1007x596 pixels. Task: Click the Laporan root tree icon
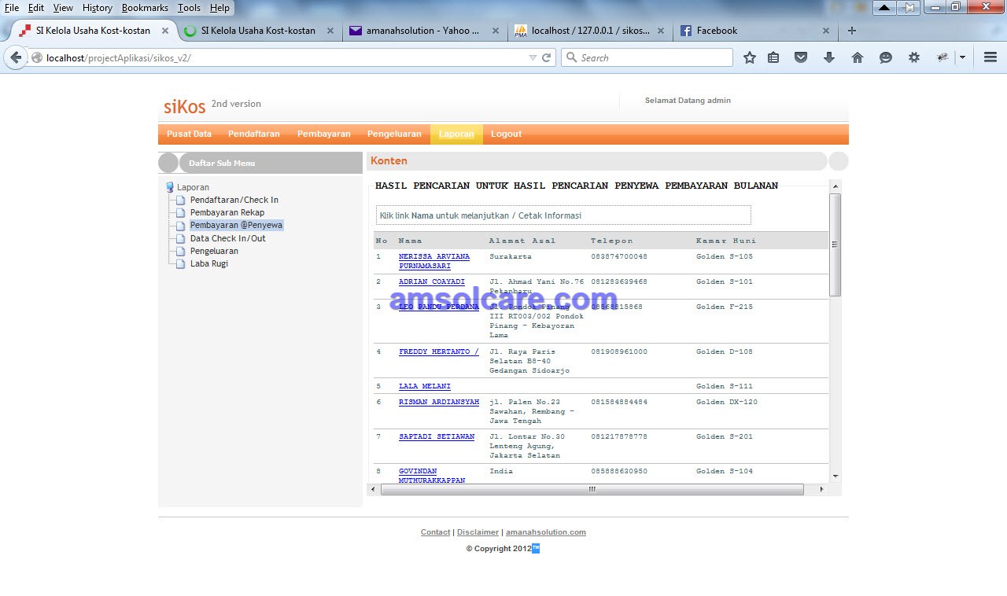coord(169,187)
